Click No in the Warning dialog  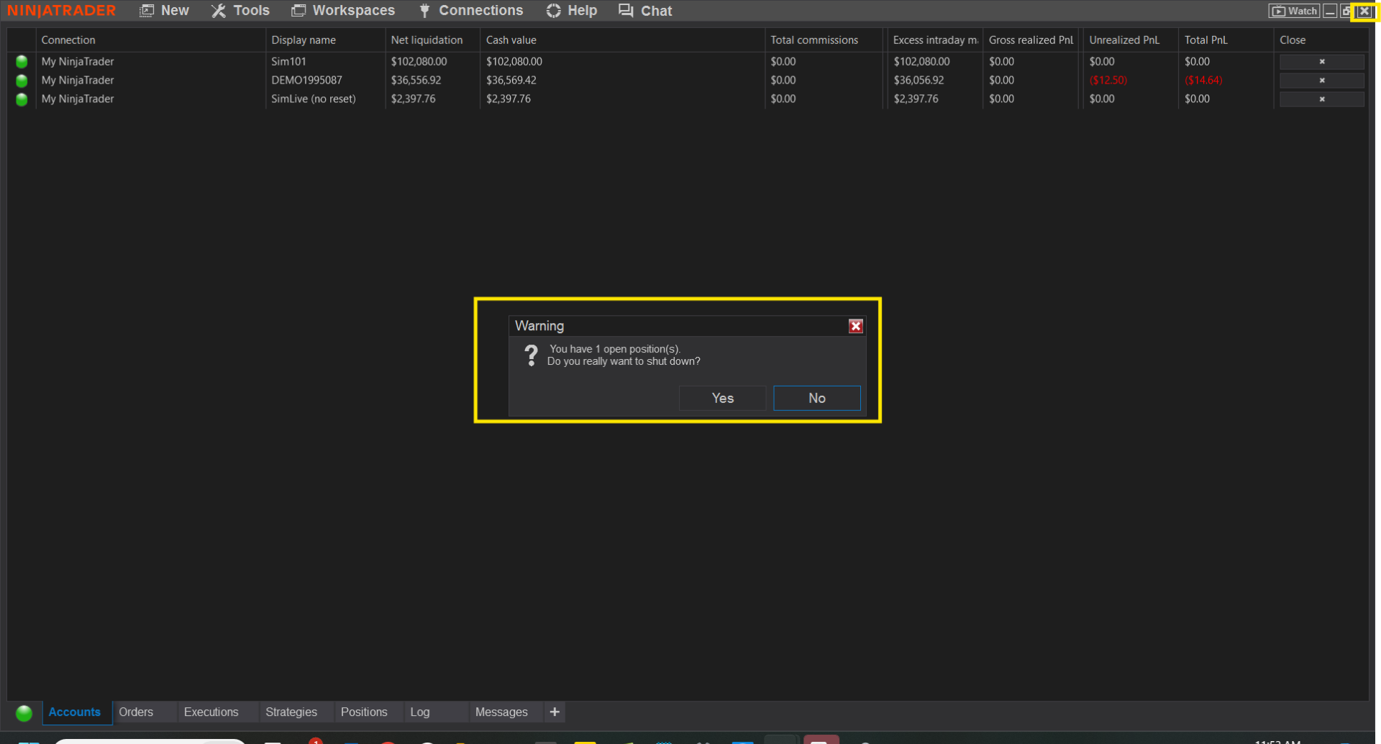coord(816,398)
